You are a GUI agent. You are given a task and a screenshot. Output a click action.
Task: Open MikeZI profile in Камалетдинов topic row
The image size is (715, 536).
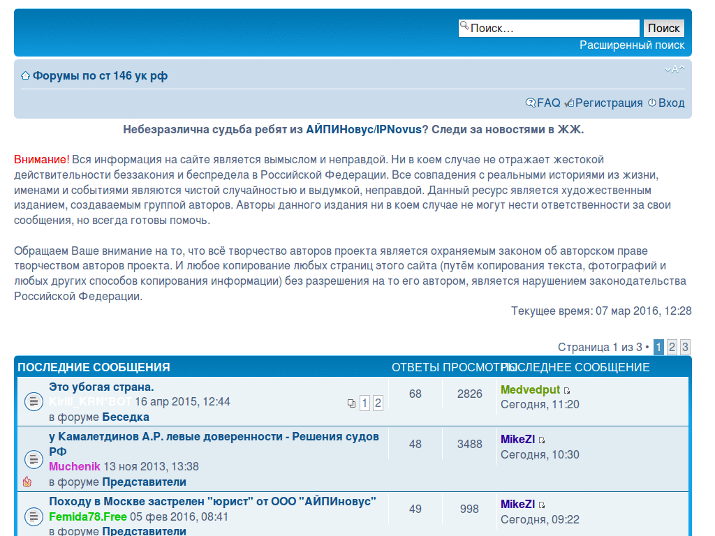pos(517,440)
